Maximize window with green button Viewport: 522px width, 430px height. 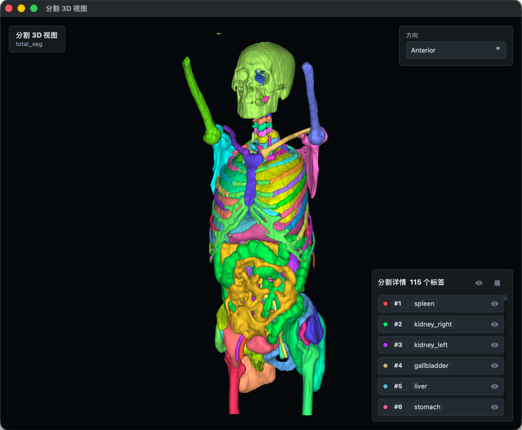pos(34,8)
